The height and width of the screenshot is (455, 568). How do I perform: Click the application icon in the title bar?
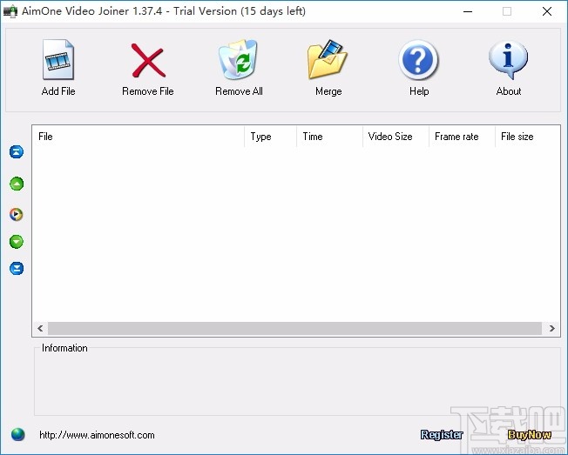[10, 11]
